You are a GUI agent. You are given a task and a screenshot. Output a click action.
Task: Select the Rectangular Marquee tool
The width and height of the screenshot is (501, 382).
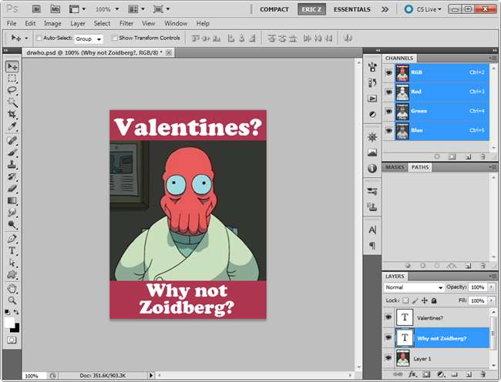[x=12, y=79]
